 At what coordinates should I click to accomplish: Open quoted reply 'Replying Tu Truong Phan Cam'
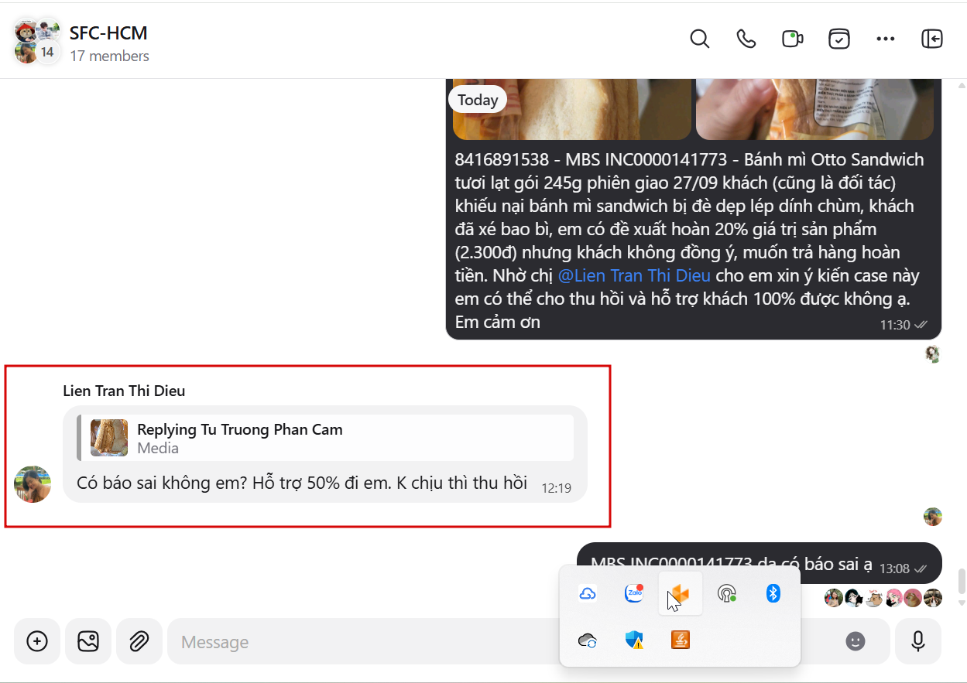pos(325,438)
